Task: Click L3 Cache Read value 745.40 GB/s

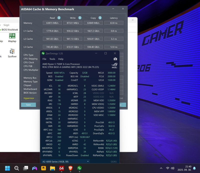Action: (x=52, y=47)
